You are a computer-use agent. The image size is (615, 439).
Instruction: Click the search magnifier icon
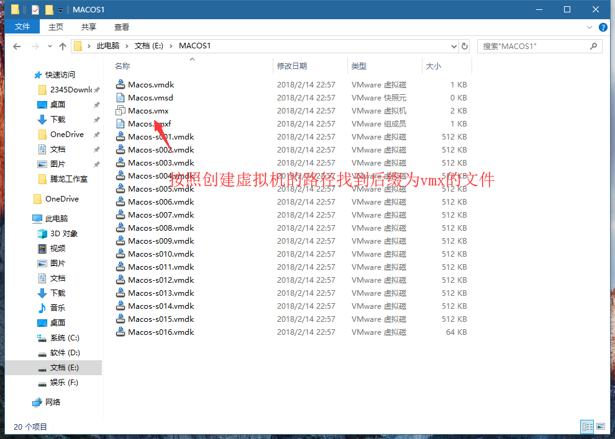(x=593, y=46)
